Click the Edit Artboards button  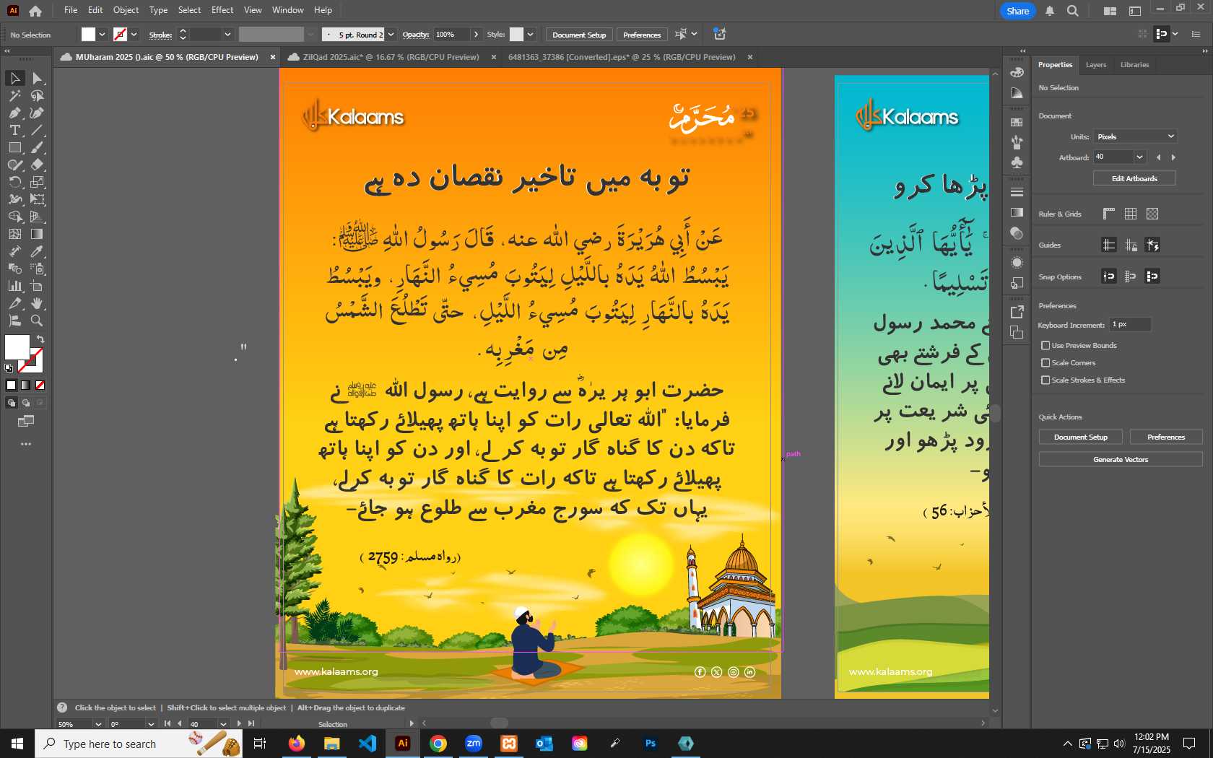point(1134,178)
